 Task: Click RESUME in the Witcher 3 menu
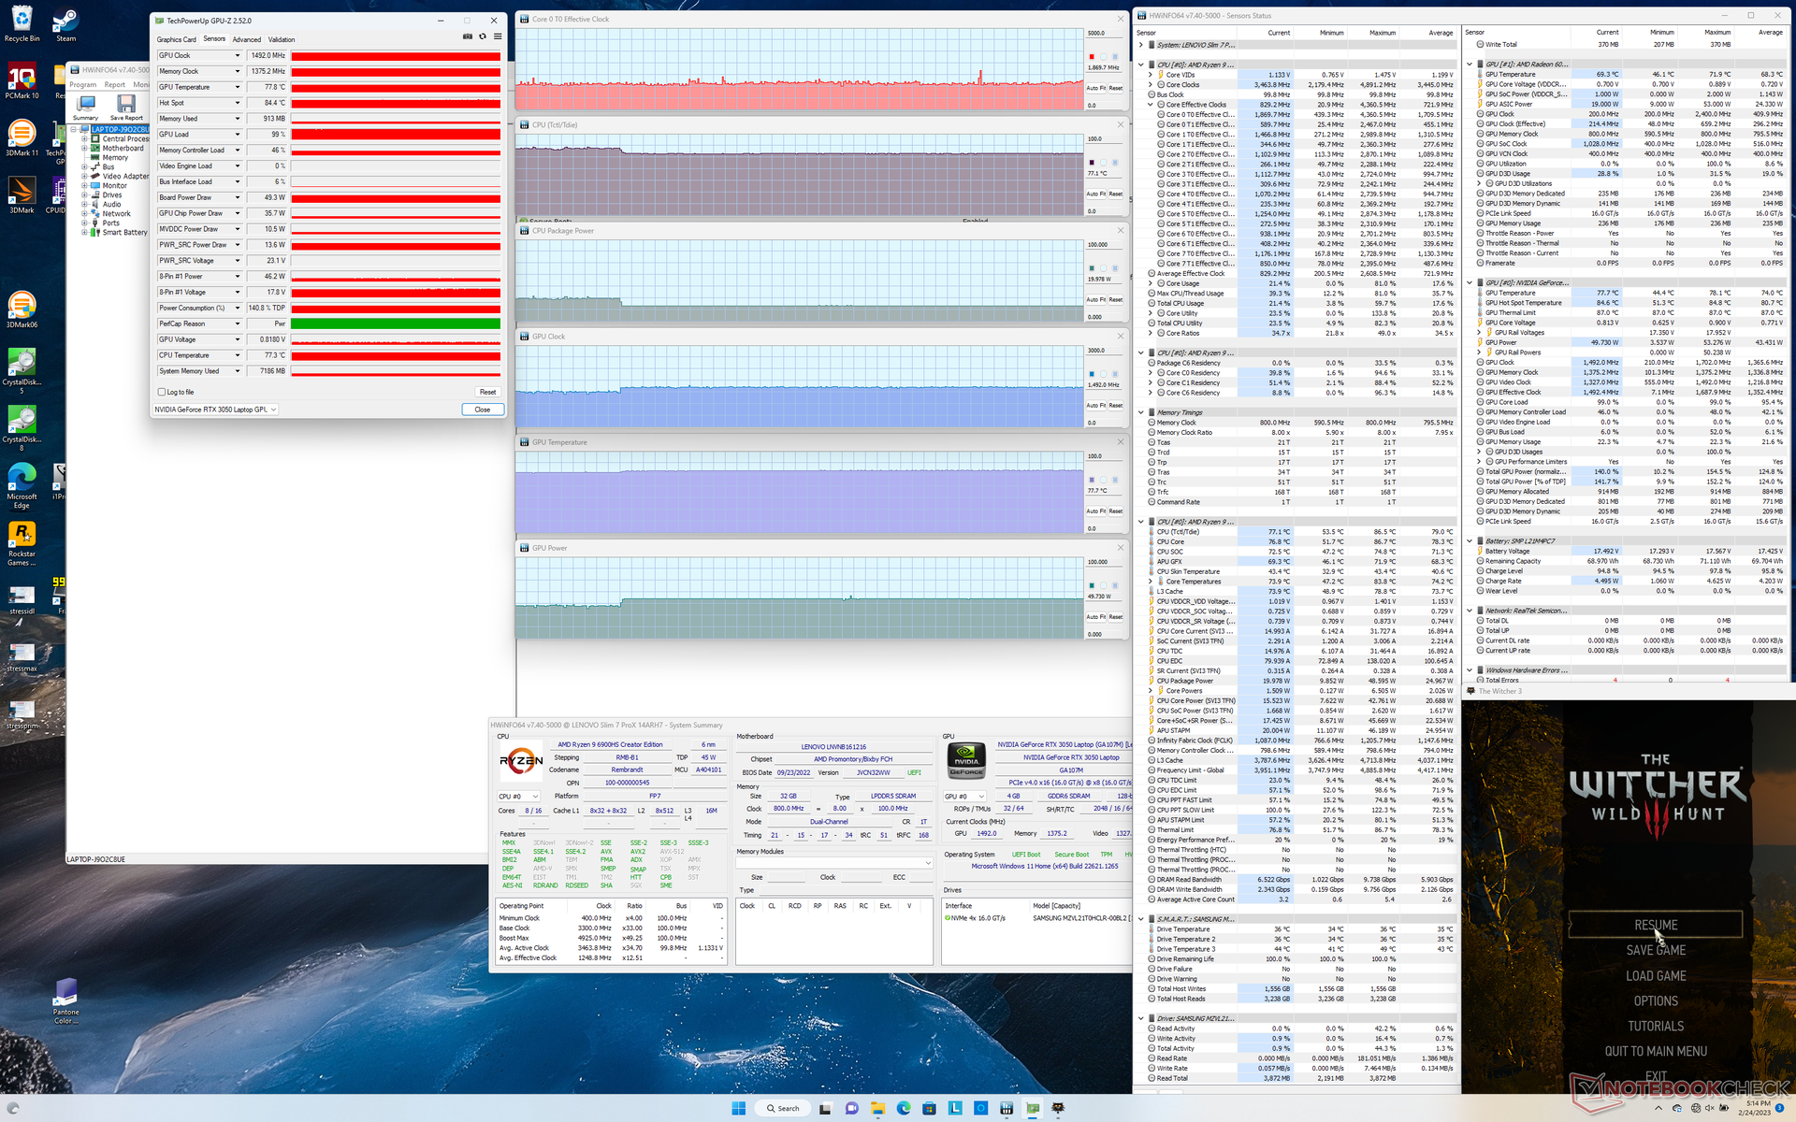(x=1655, y=925)
